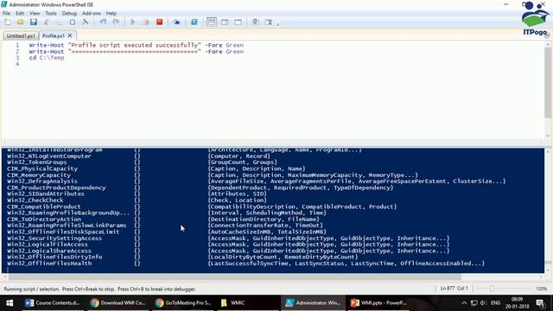Open the Tools menu
This screenshot has width=553, height=311.
coord(51,14)
